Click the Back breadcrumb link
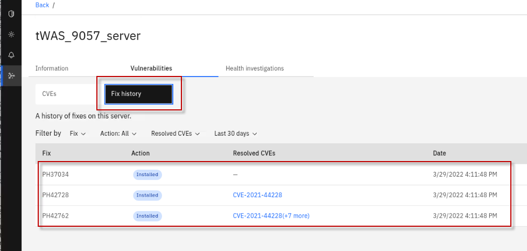527x251 pixels. [42, 5]
